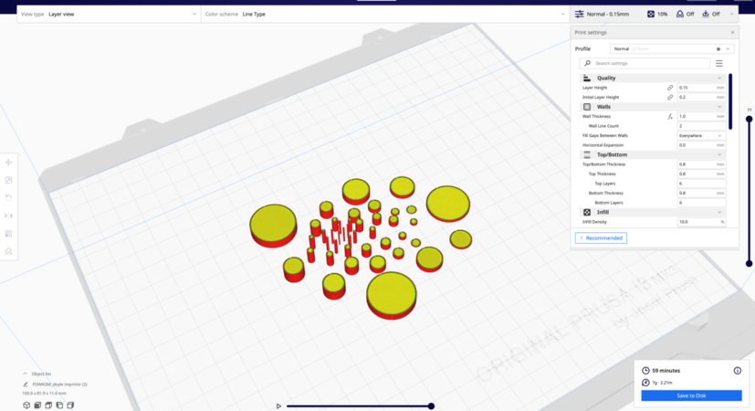Open the settings visibility hamburger menu

pos(718,64)
